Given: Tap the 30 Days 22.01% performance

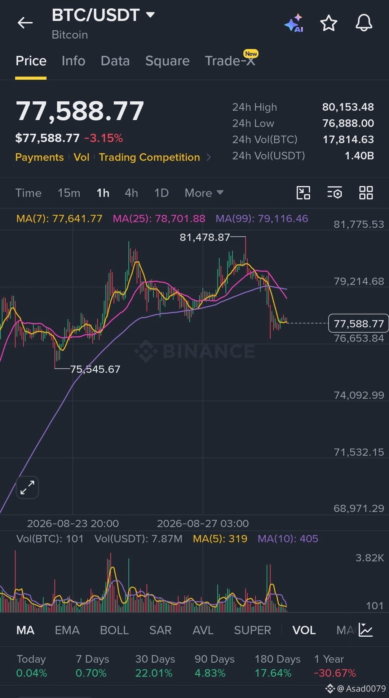Looking at the screenshot, I should [155, 666].
